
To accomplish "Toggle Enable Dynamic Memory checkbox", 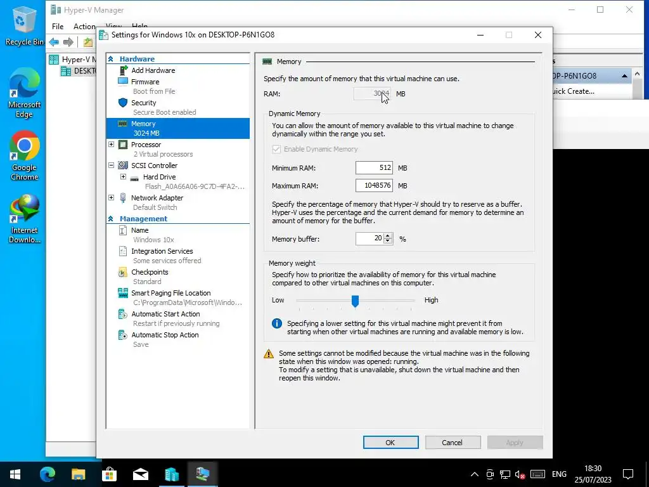I will click(276, 149).
